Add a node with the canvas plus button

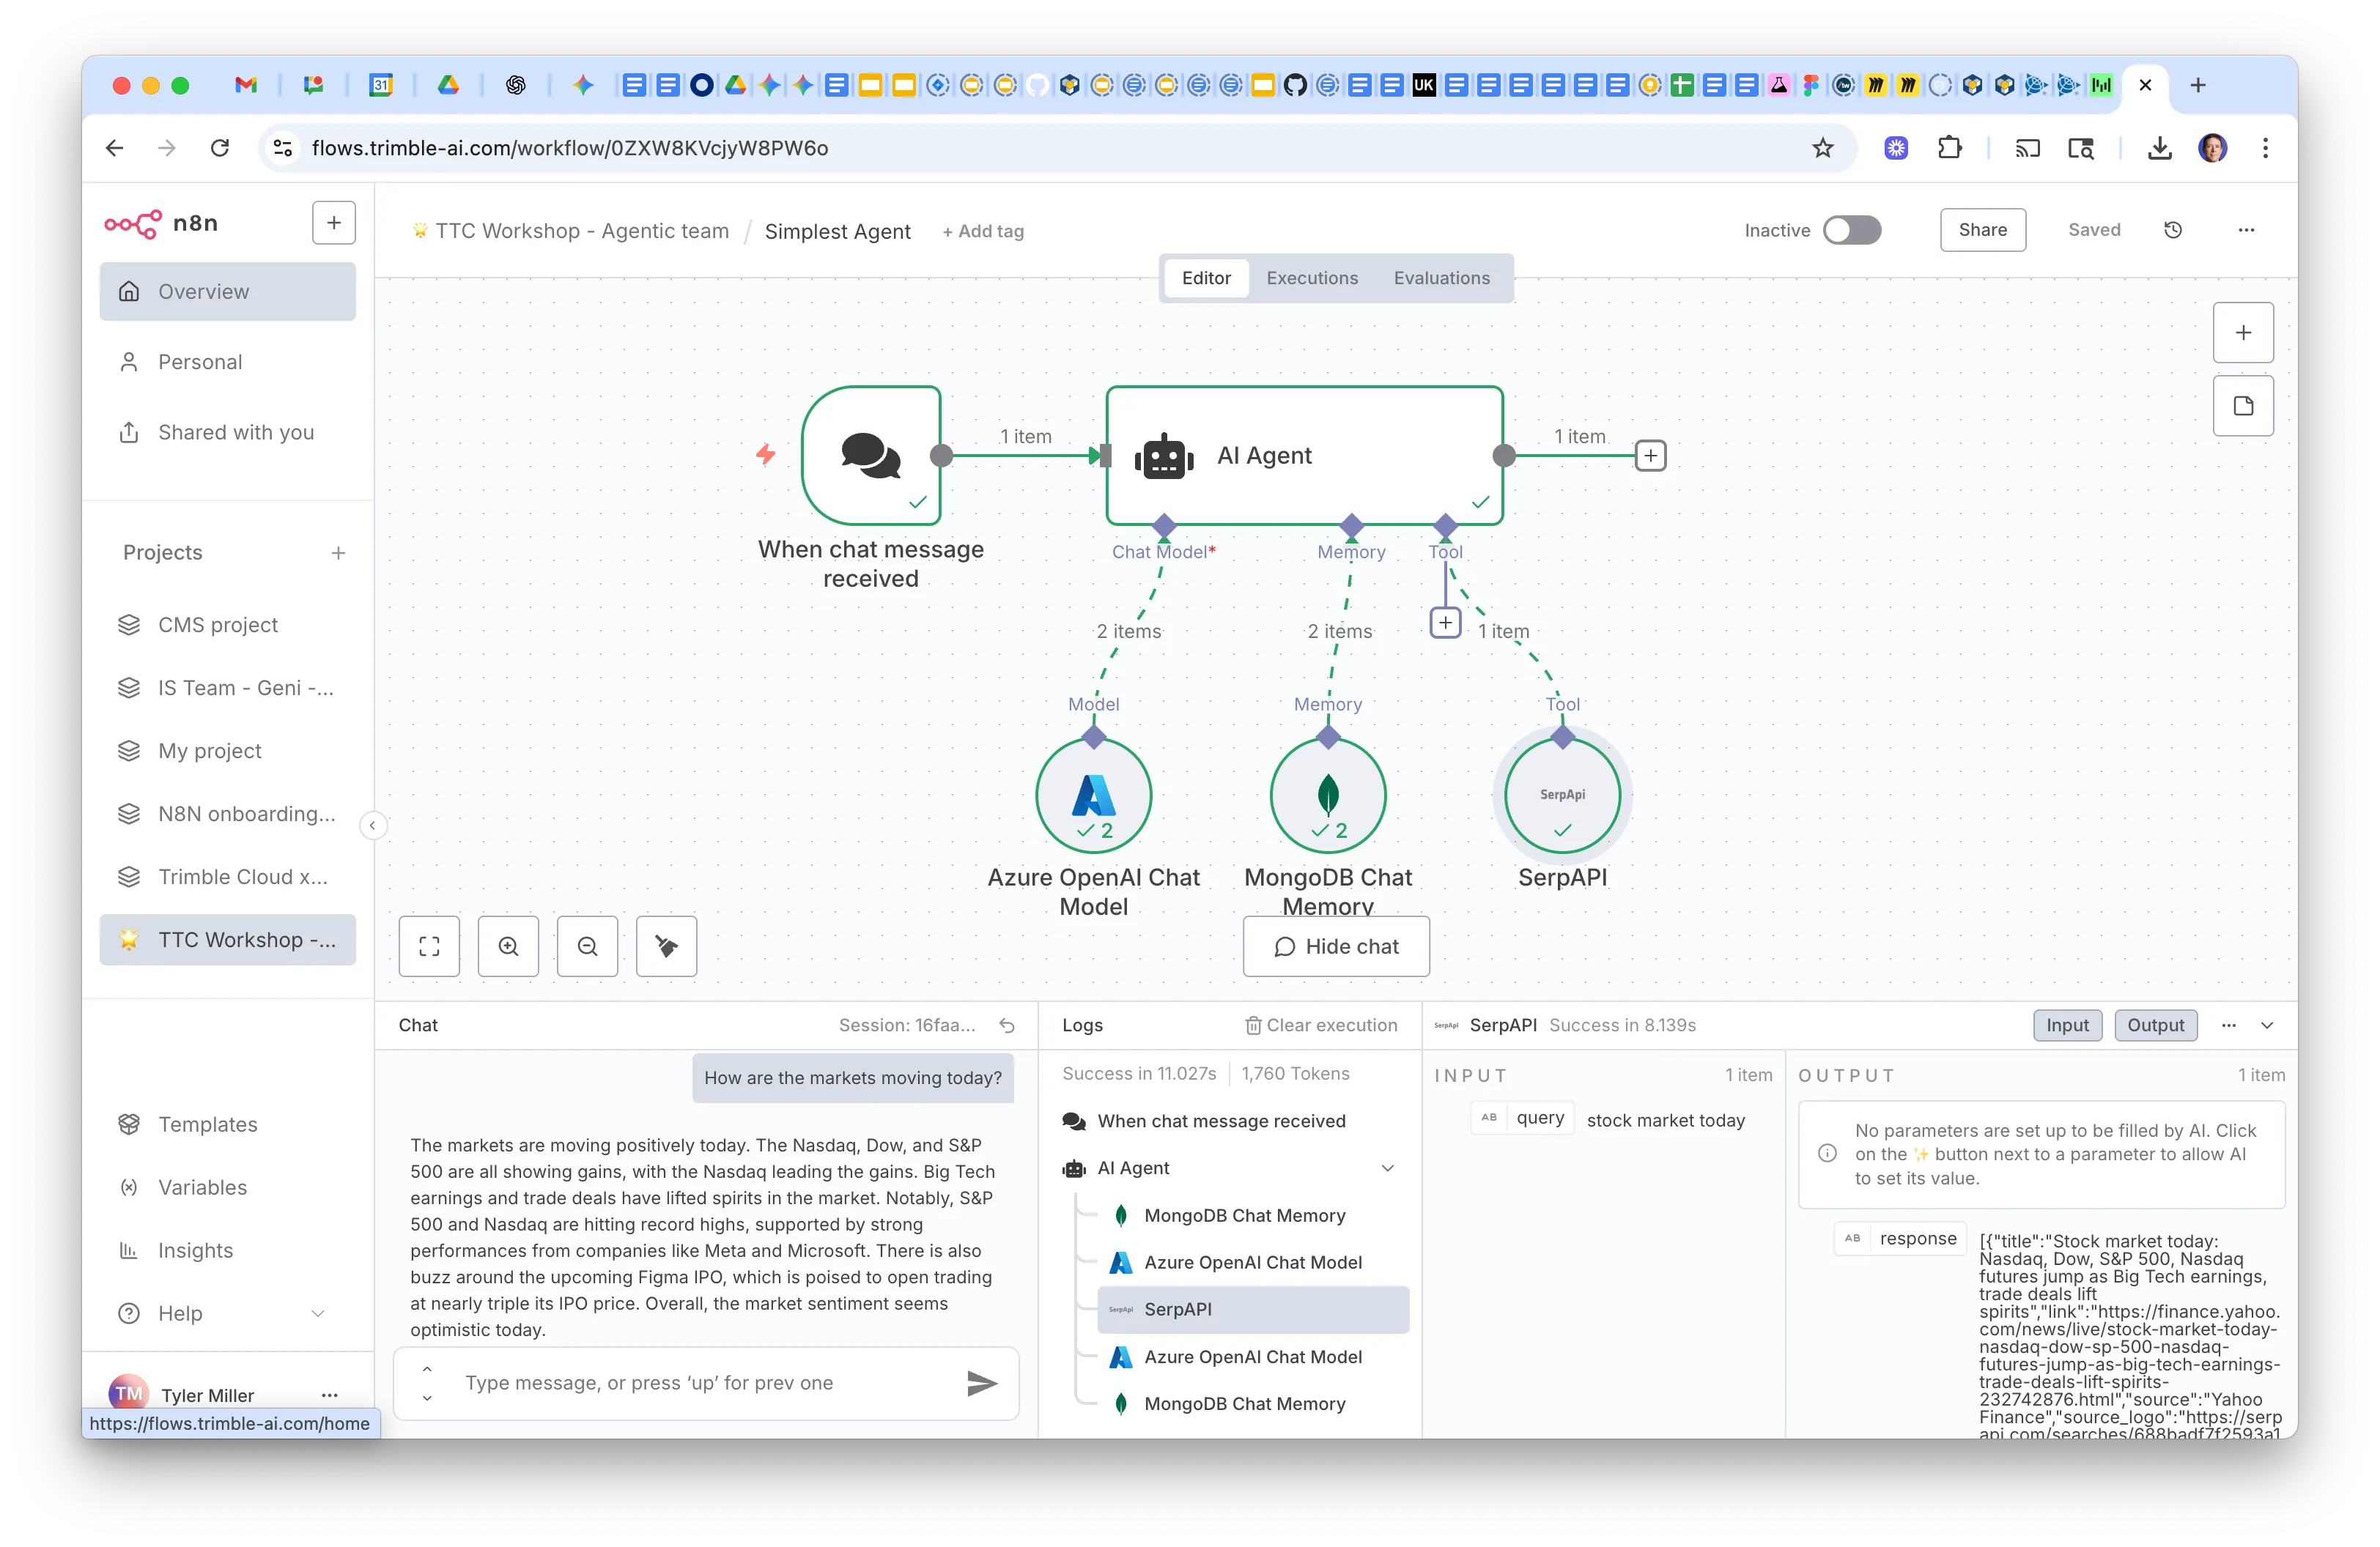(2243, 333)
